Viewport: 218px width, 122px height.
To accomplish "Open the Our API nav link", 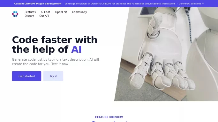I will (44, 16).
